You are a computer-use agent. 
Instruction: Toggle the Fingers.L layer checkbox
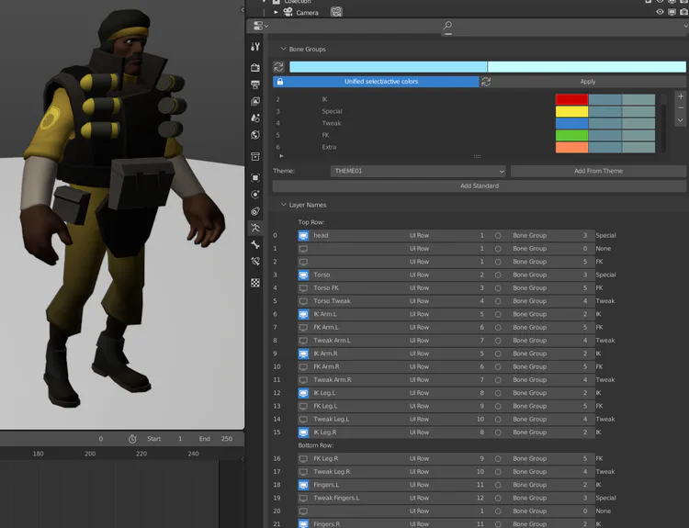pyautogui.click(x=303, y=485)
